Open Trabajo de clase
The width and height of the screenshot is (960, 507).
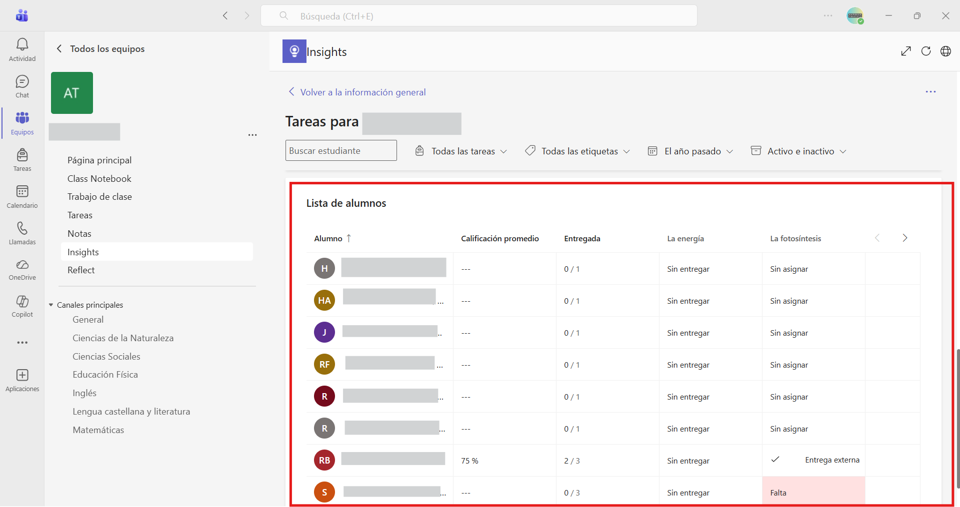[99, 197]
